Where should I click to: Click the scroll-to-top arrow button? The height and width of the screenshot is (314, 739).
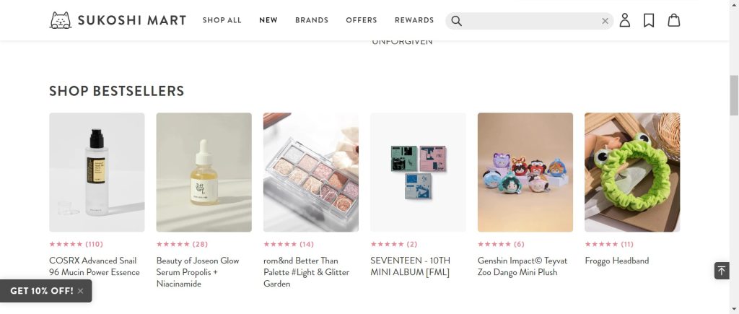(x=722, y=270)
